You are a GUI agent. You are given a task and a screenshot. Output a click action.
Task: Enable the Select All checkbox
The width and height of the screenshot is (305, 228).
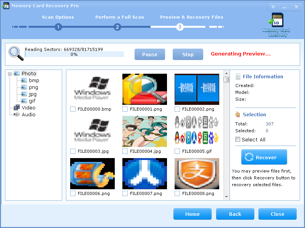[238, 139]
